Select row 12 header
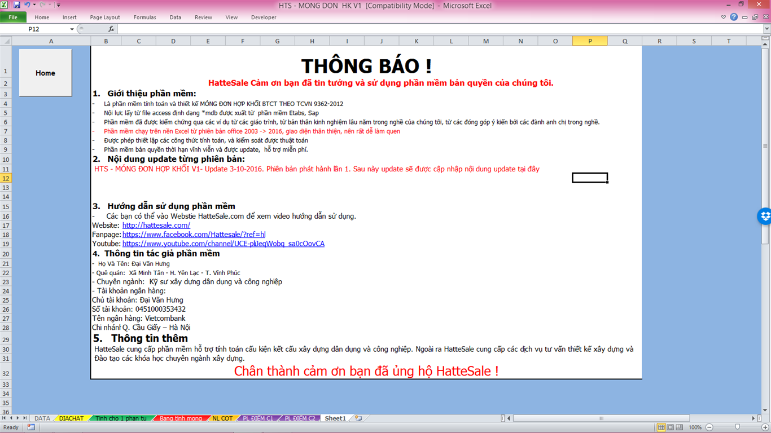 pos(6,178)
